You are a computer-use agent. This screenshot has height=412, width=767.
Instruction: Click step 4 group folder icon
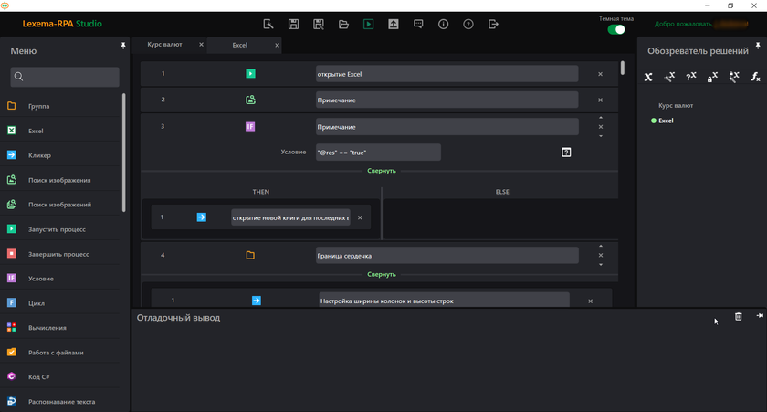250,256
